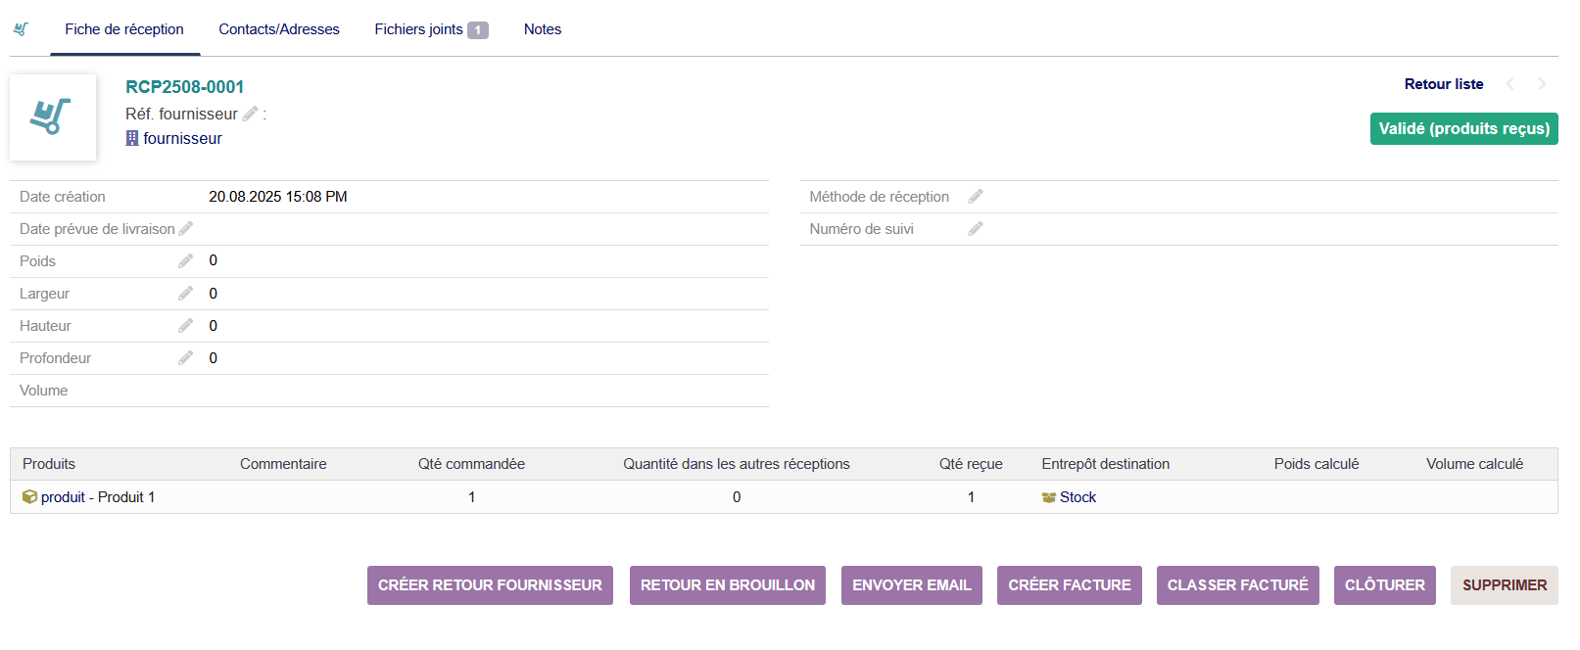1580x650 pixels.
Task: Click the Produits column header
Action: coord(49,464)
